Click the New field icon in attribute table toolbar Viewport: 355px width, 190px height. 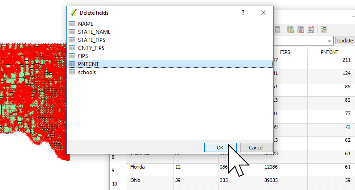290,29
